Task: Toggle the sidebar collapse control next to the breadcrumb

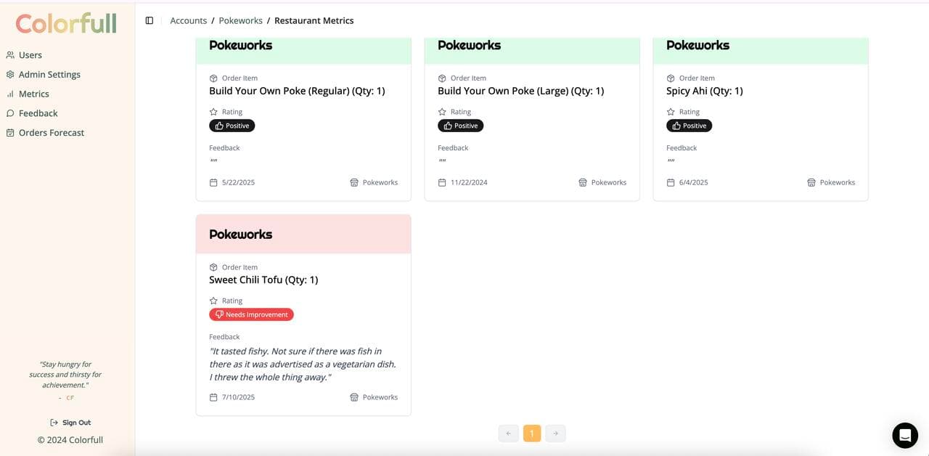Action: (149, 20)
